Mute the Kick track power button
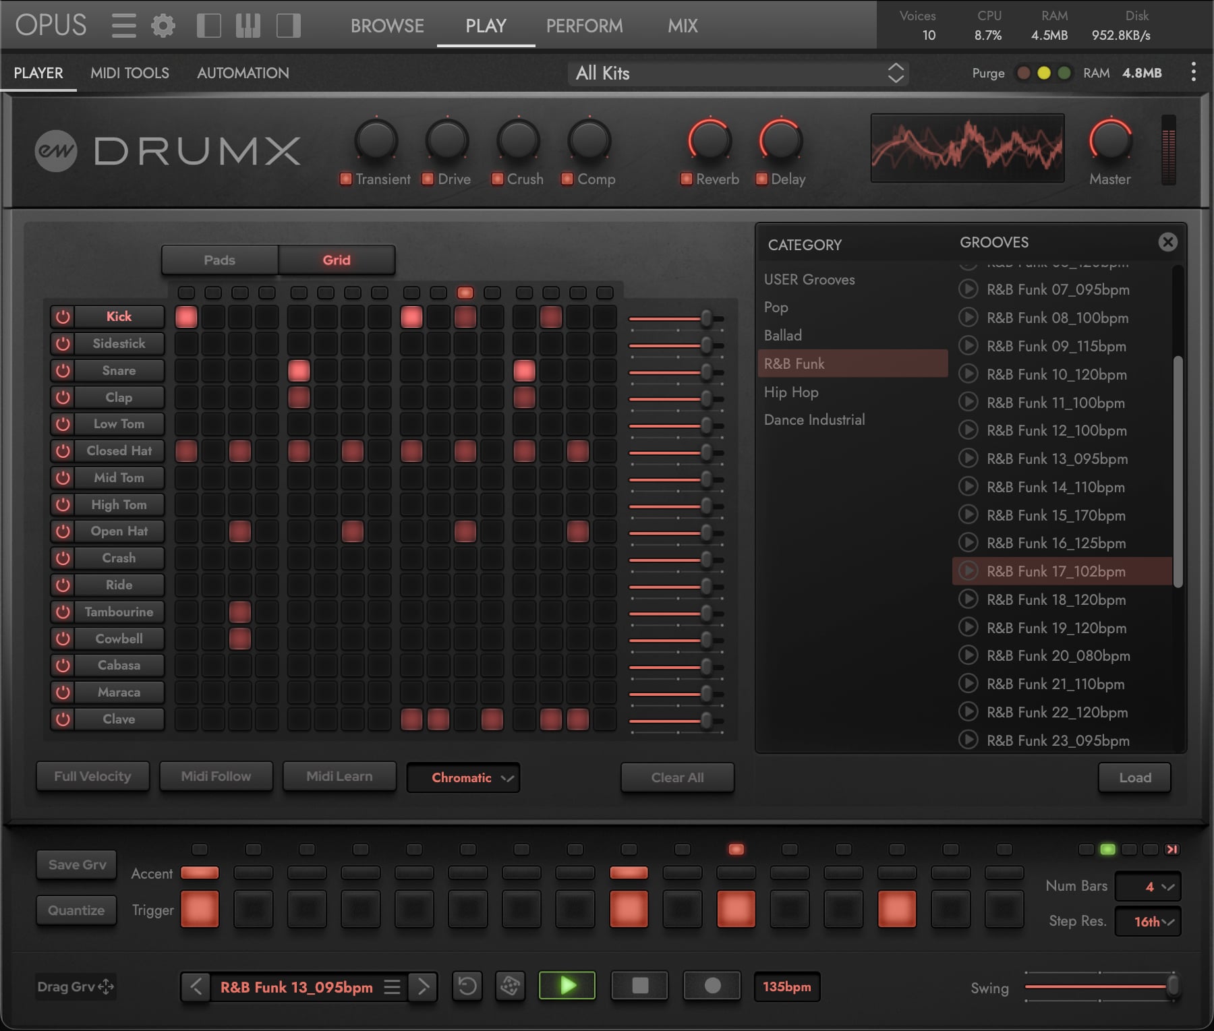This screenshot has height=1031, width=1214. tap(63, 316)
